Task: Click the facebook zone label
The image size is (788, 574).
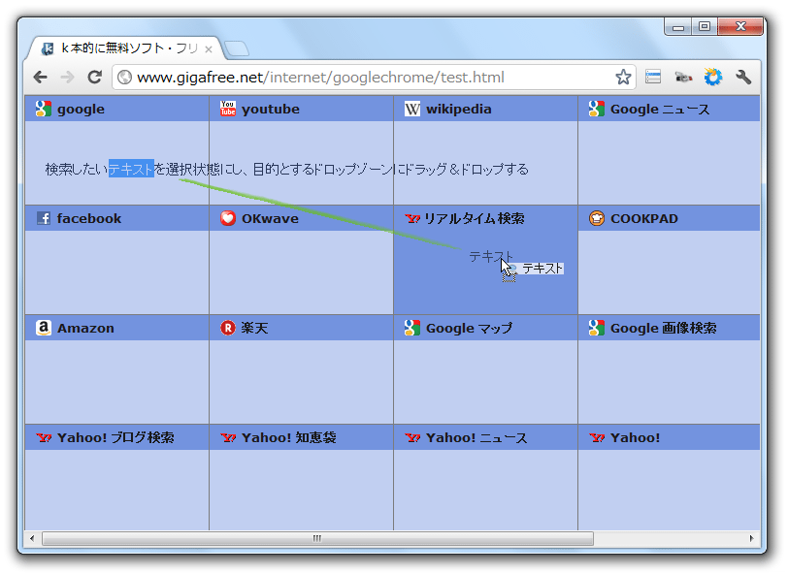Action: (x=89, y=218)
